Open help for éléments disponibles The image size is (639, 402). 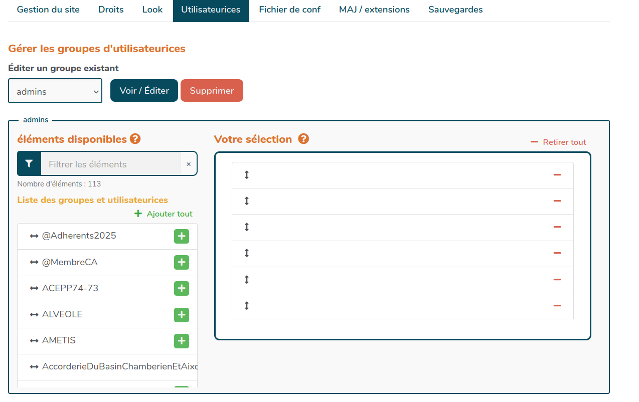pos(135,139)
